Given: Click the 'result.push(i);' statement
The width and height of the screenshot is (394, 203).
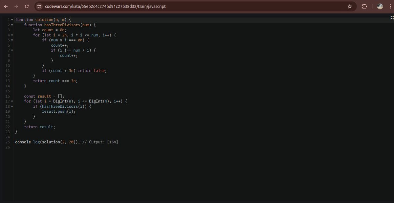Looking at the screenshot, I should 59,111.
